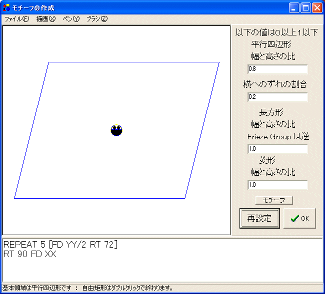Click the REPEAT 5 command line text
The width and height of the screenshot is (325, 294).
[60, 245]
